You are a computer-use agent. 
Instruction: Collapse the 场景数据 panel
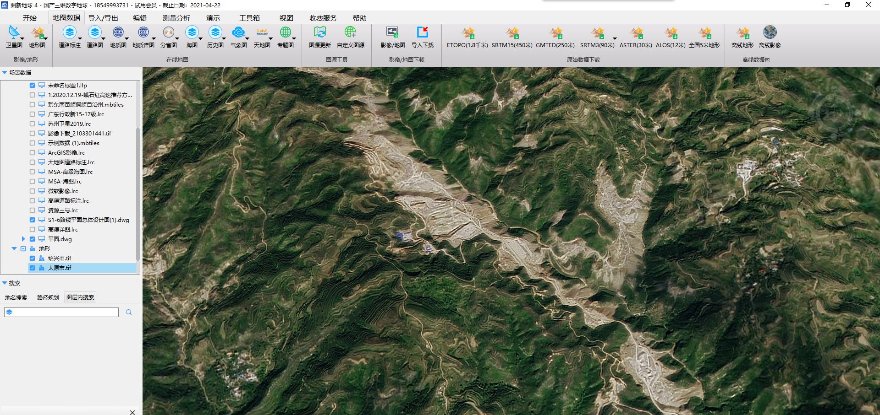point(5,72)
